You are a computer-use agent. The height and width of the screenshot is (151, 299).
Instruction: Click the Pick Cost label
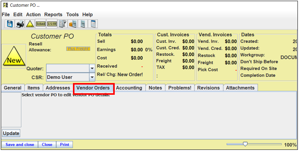point(208,70)
